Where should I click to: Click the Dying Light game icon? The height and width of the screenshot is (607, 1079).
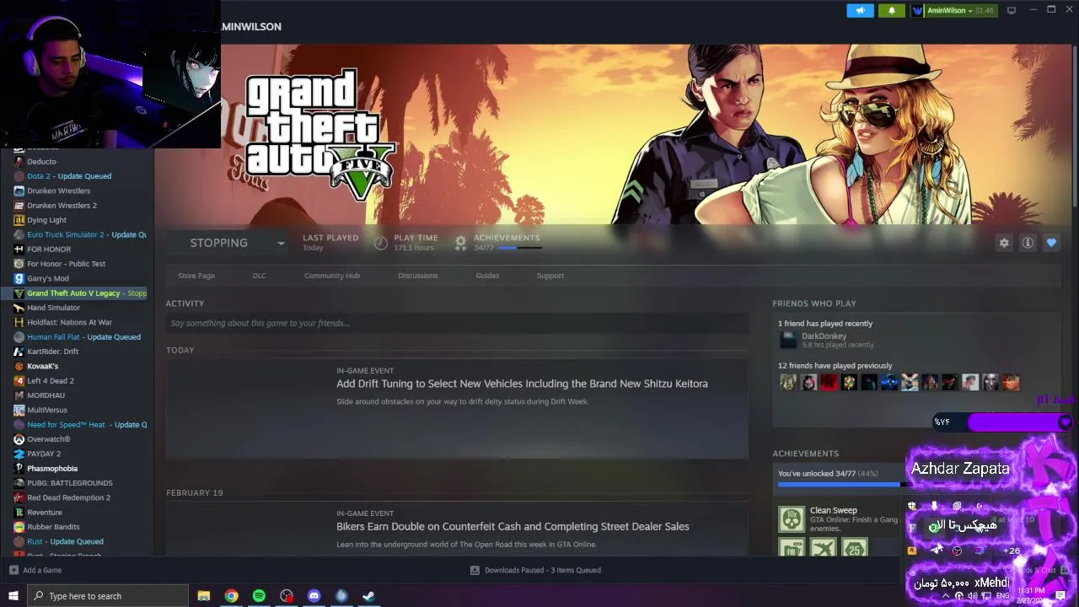[19, 220]
